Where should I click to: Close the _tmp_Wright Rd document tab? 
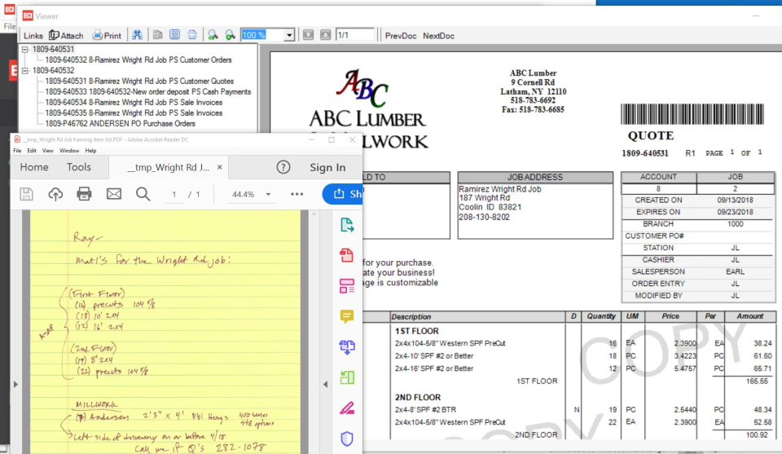tap(219, 167)
